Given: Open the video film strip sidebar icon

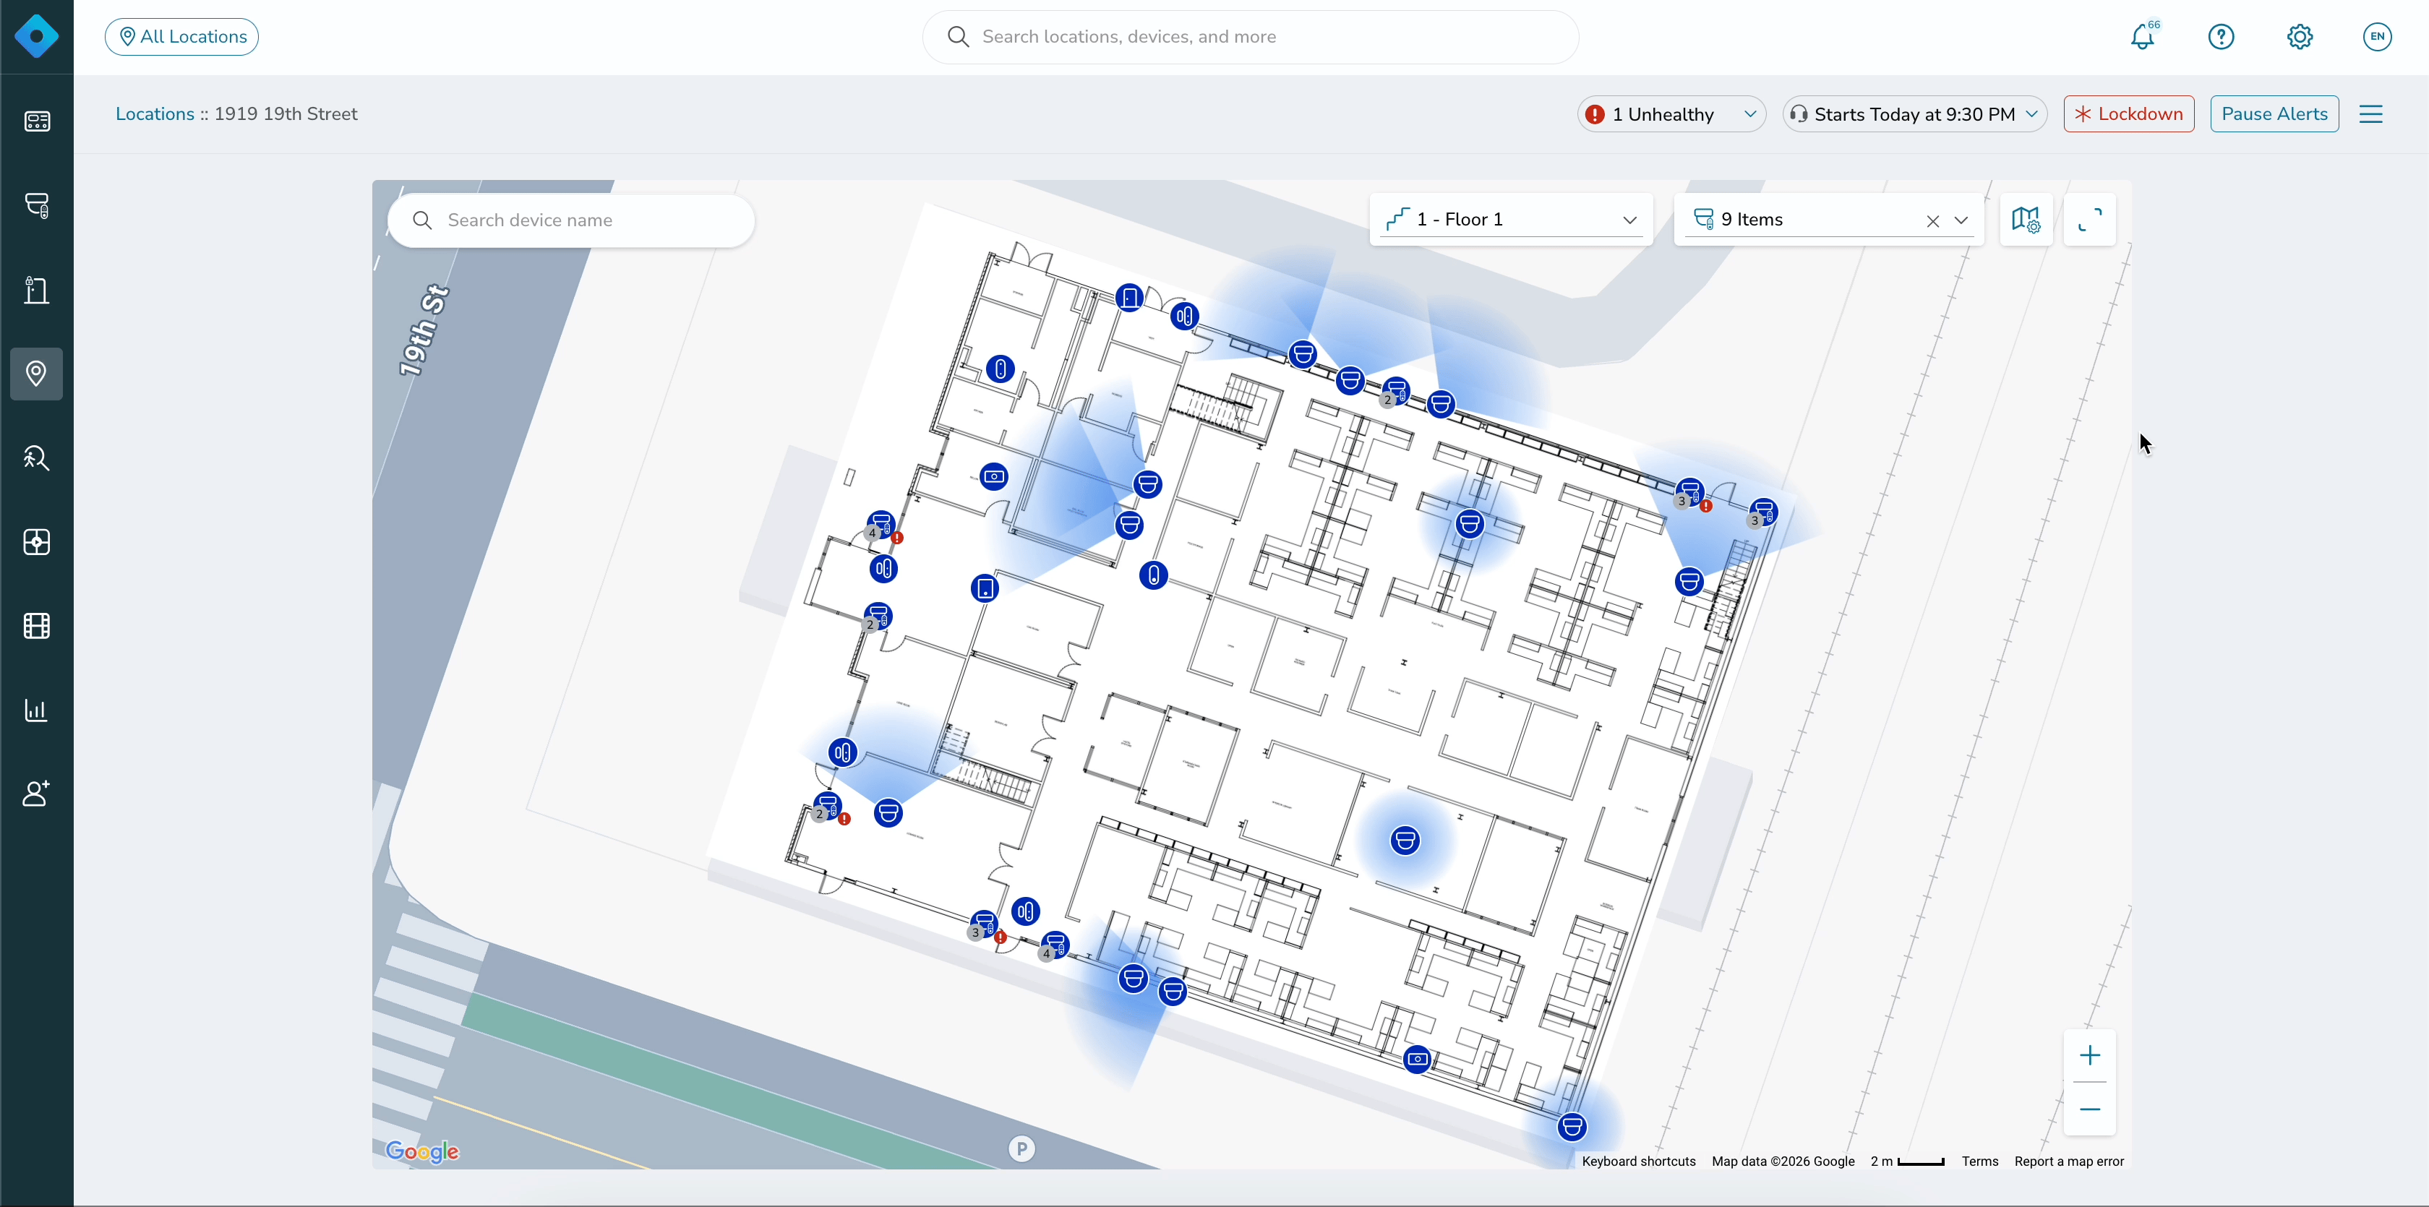Looking at the screenshot, I should tap(37, 626).
